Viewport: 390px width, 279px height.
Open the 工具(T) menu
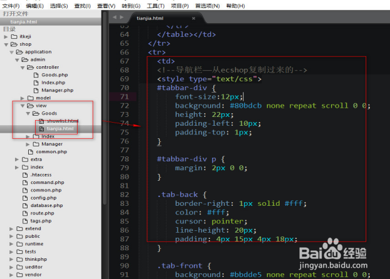(155, 6)
